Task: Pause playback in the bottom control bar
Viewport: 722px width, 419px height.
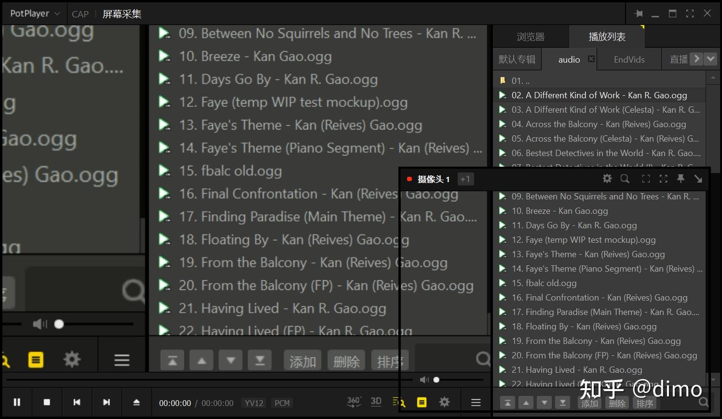Action: [x=17, y=402]
